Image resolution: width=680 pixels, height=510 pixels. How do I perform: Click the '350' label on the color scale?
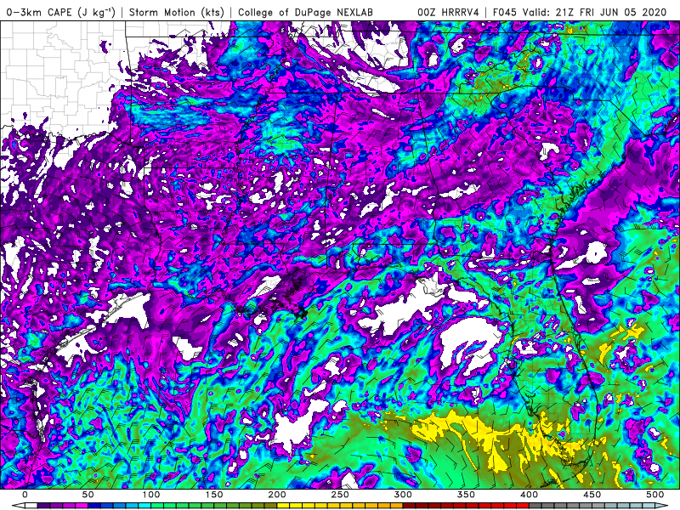pyautogui.click(x=466, y=495)
